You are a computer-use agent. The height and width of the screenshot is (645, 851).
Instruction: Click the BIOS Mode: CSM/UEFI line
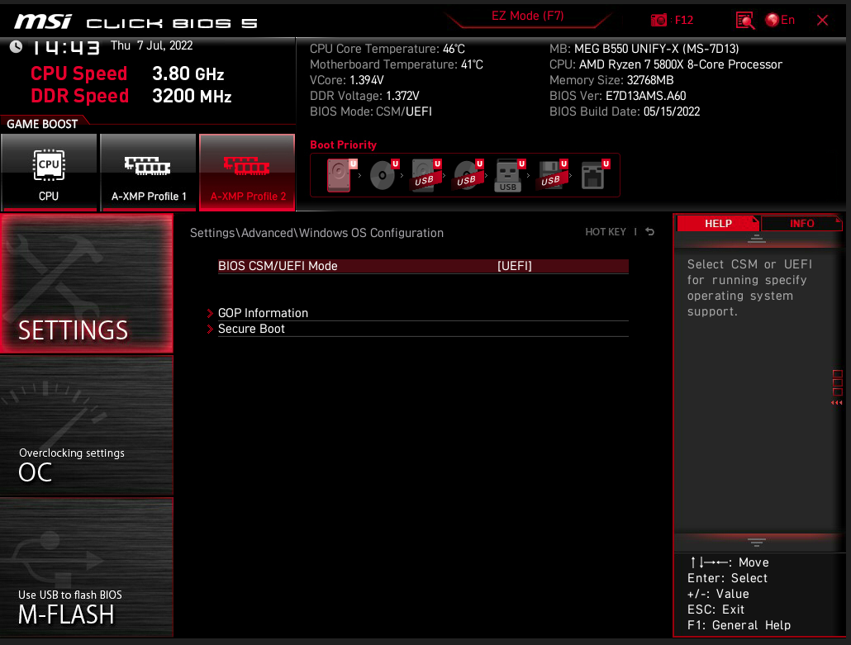pos(371,111)
